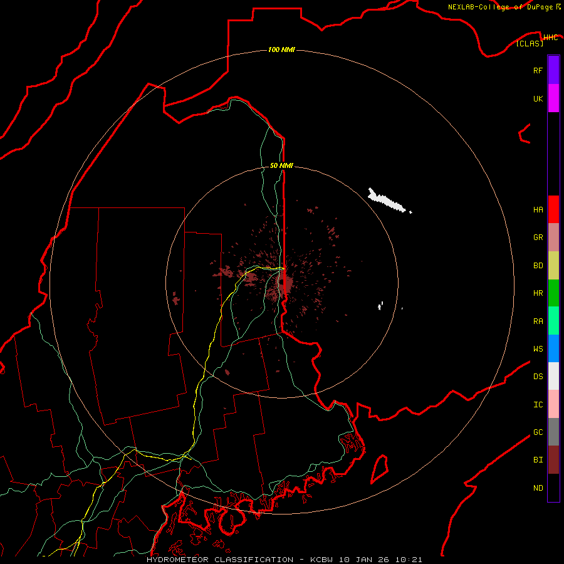564x564 pixels.
Task: Click the GC legend label
Action: (x=538, y=432)
